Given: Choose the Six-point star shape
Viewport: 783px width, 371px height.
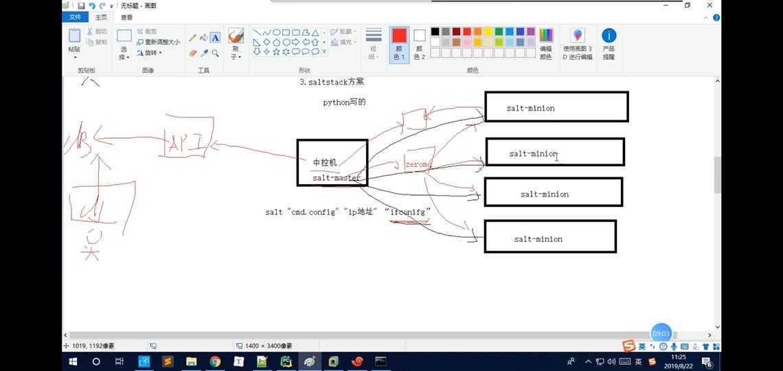Looking at the screenshot, I should (x=286, y=52).
